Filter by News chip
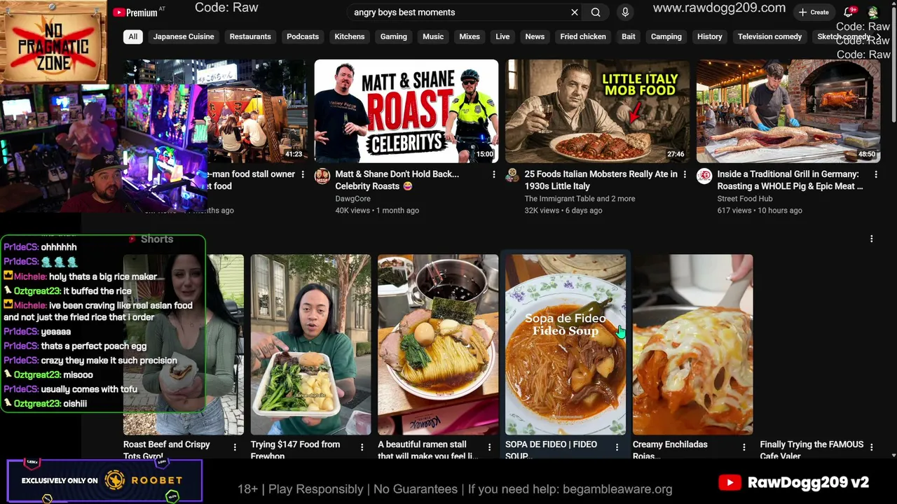 pyautogui.click(x=535, y=36)
